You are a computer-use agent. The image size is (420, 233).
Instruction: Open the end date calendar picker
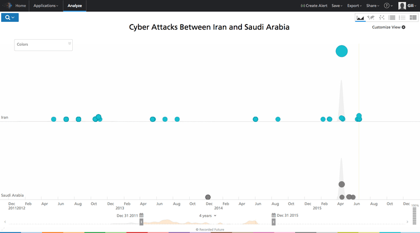click(x=274, y=215)
